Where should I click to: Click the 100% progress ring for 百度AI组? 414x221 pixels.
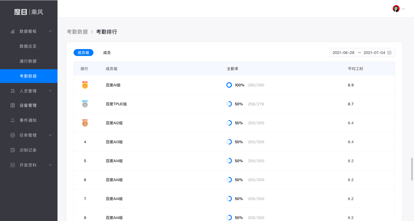pyautogui.click(x=229, y=85)
